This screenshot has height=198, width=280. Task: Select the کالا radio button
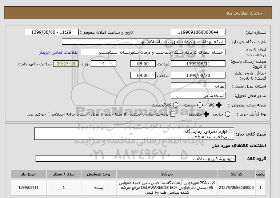coord(219,105)
